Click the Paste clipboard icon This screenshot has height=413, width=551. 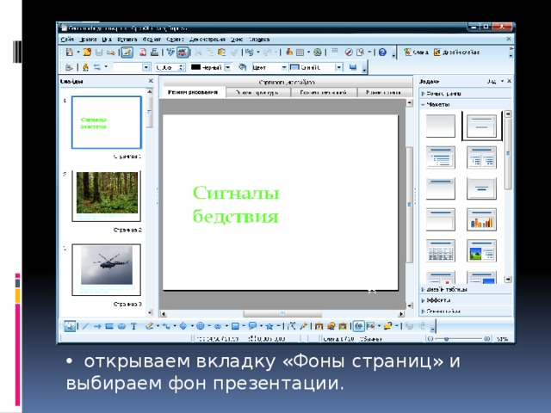[x=221, y=52]
